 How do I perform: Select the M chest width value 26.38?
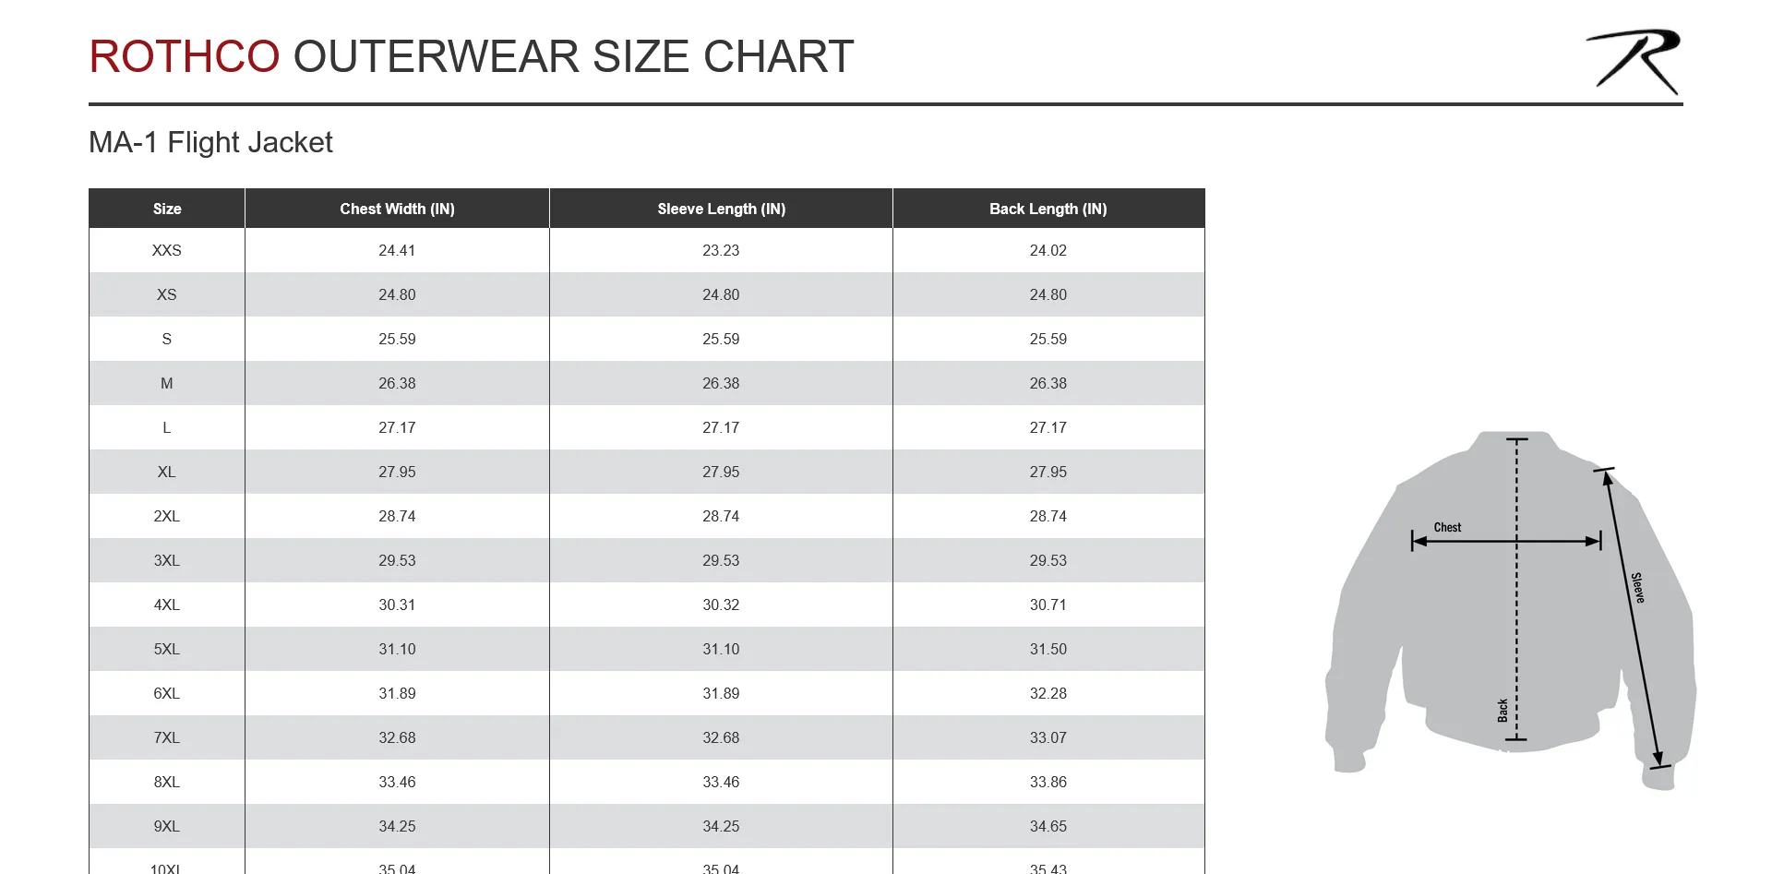click(397, 383)
